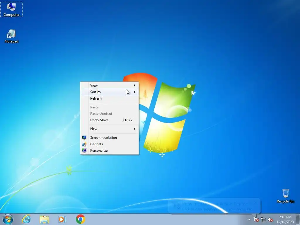Image resolution: width=300 pixels, height=225 pixels.
Task: Launch Internet Explorer from taskbar
Action: (26, 219)
